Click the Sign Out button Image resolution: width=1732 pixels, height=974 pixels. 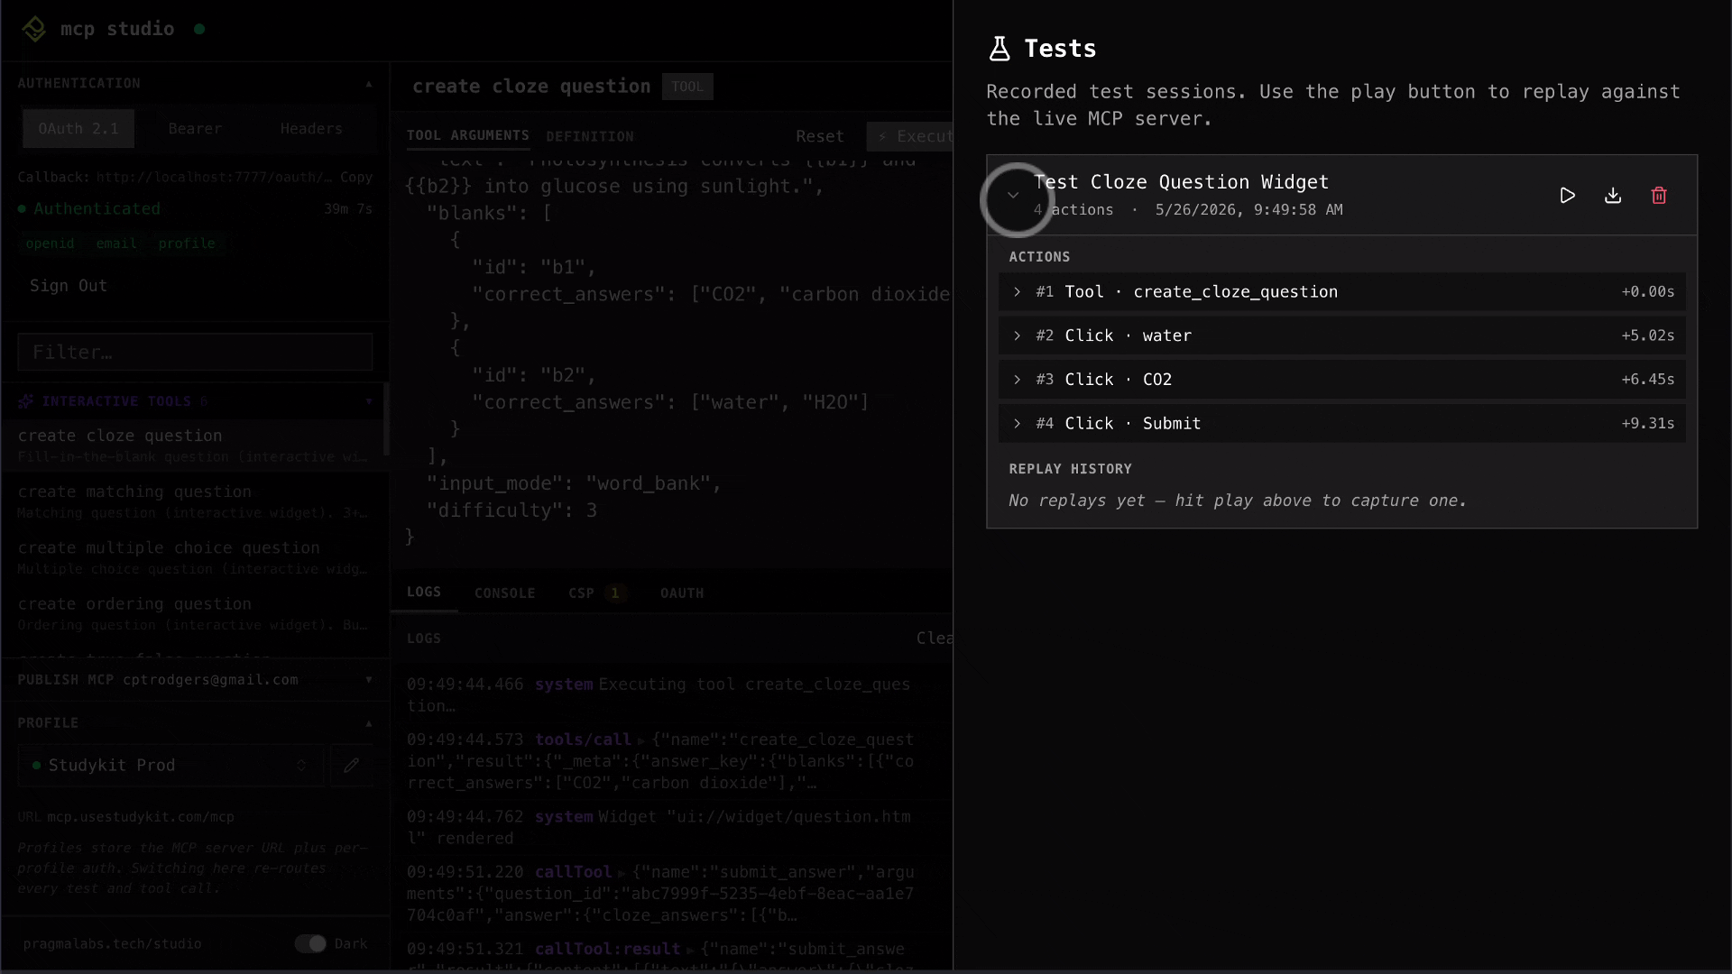[69, 286]
